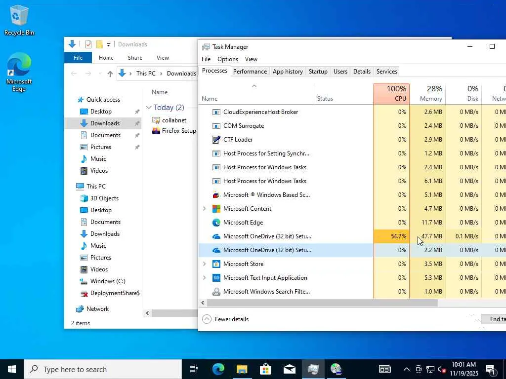506x379 pixels.
Task: Click the Task Manager horizontal scrollbar thumb
Action: click(322, 303)
